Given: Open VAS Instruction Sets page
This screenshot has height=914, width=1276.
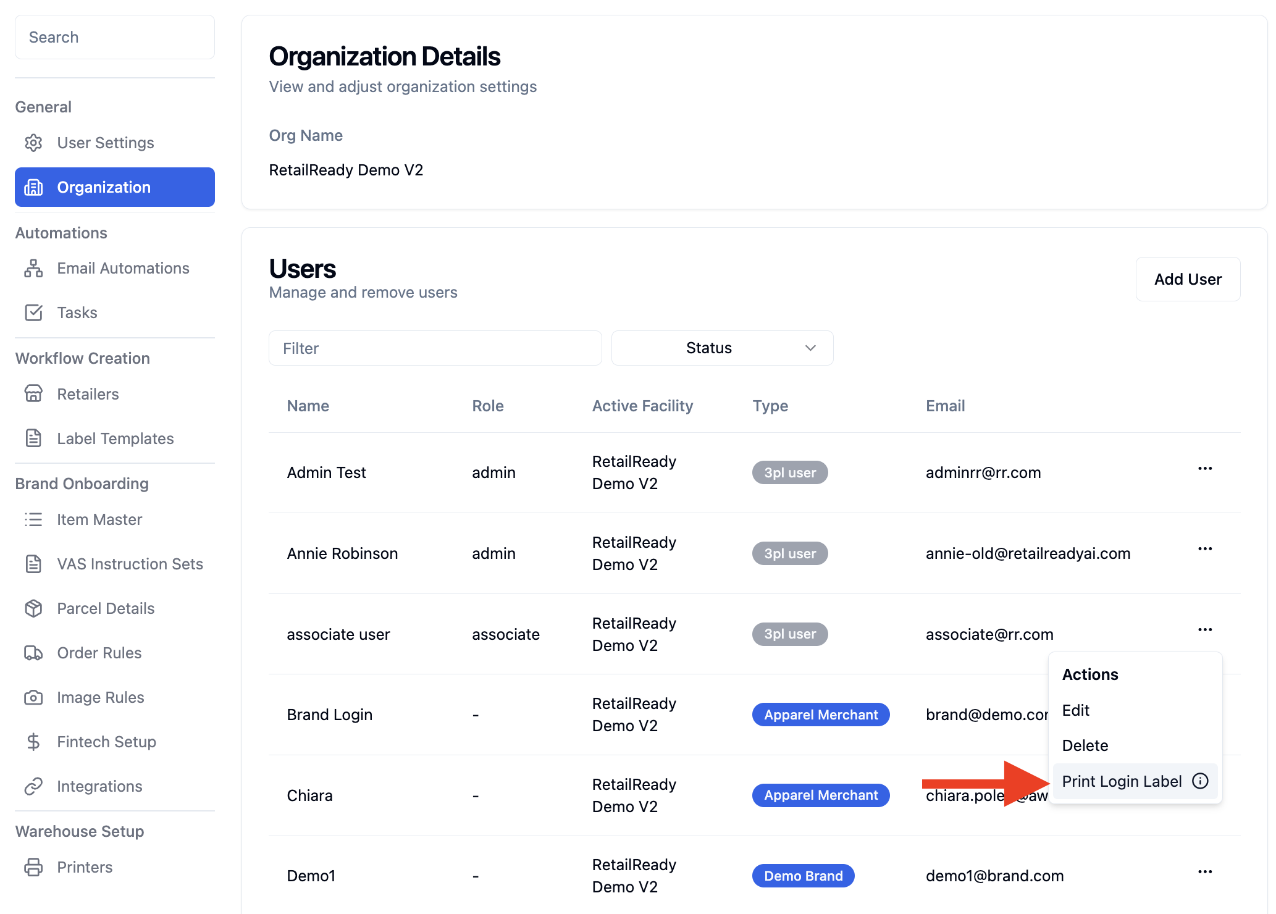Looking at the screenshot, I should point(115,564).
